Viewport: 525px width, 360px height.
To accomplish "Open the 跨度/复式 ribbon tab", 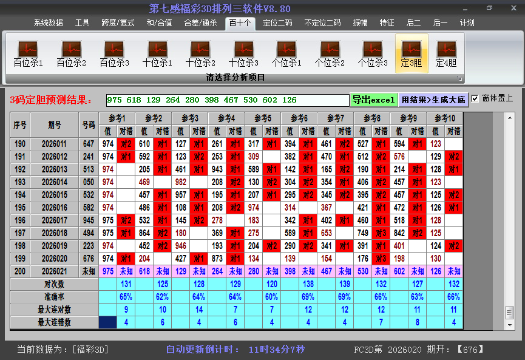I will point(118,23).
